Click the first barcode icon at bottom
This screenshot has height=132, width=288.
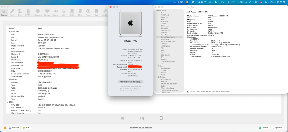122,118
